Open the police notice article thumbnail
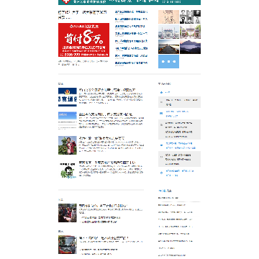The width and height of the screenshot is (259, 259). pyautogui.click(x=68, y=97)
